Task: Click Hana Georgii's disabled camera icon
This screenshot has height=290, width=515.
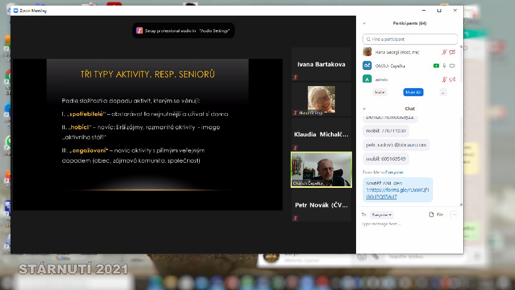Action: click(x=452, y=52)
